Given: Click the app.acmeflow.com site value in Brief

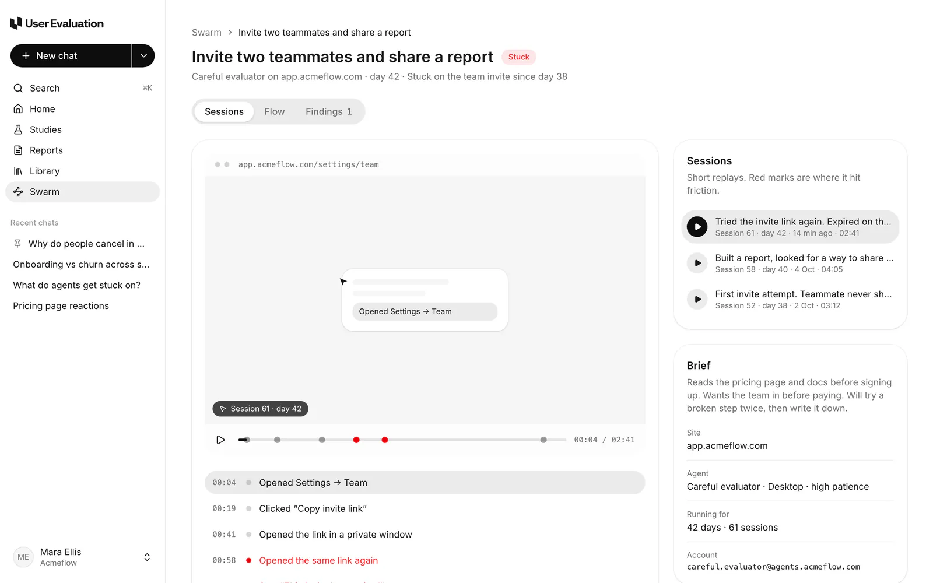Looking at the screenshot, I should point(727,446).
